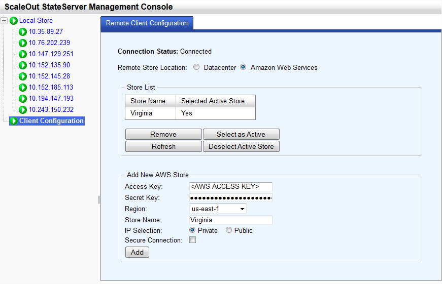The image size is (442, 284).
Task: Refresh the store list
Action: (x=163, y=146)
